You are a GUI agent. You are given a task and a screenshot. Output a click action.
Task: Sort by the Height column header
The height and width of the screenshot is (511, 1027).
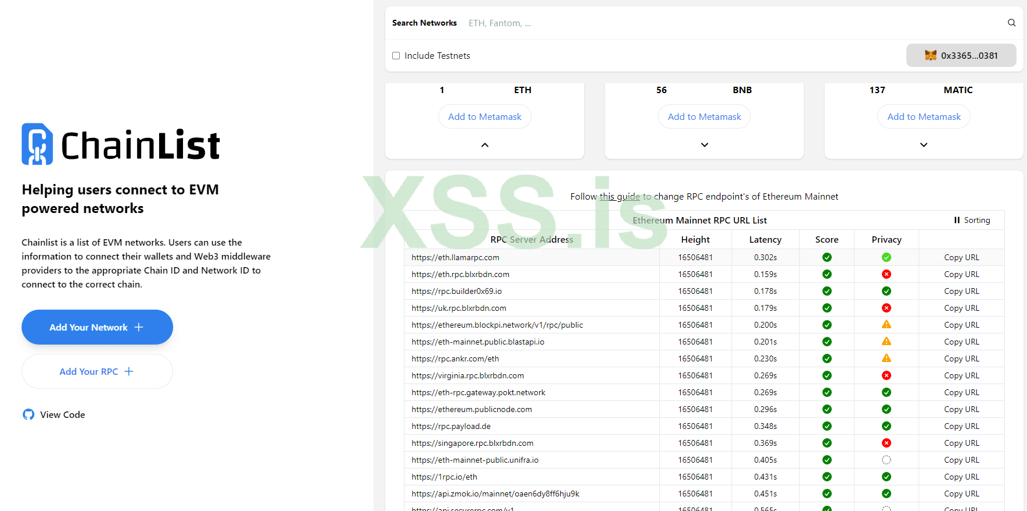tap(695, 239)
